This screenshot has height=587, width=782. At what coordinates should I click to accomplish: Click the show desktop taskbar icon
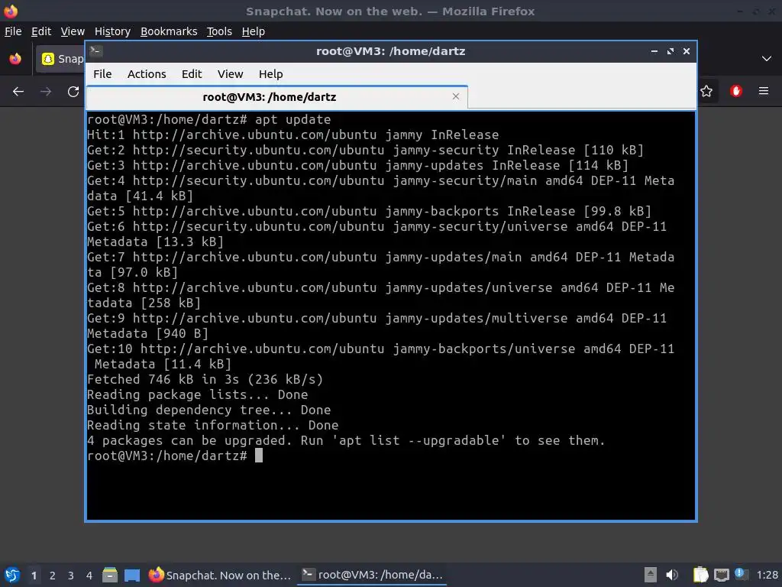click(x=132, y=575)
